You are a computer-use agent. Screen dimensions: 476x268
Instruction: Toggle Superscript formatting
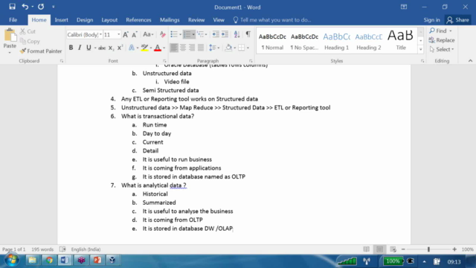pyautogui.click(x=120, y=48)
